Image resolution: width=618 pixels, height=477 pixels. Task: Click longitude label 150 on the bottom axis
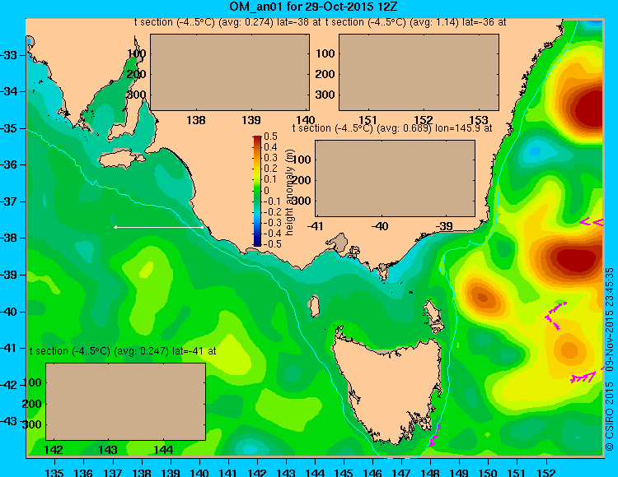pos(489,473)
